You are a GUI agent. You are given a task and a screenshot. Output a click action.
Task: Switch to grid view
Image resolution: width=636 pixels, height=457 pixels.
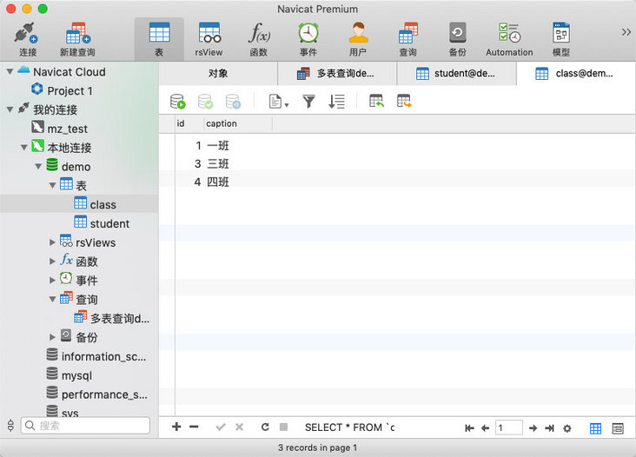(596, 427)
